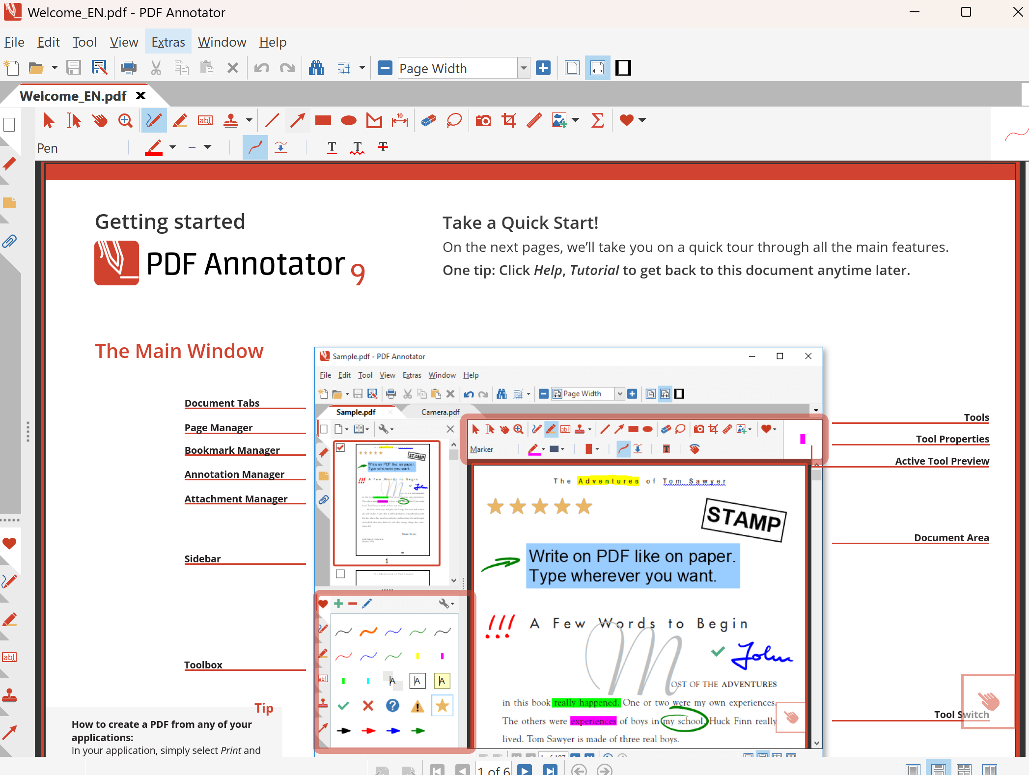Expand the stamp tool dropdown arrow
Image resolution: width=1029 pixels, height=775 pixels.
(249, 120)
